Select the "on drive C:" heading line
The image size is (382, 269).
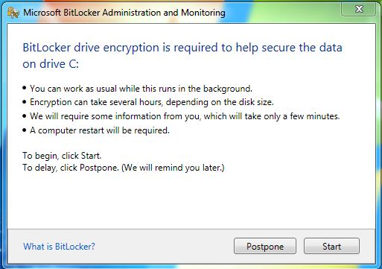(x=51, y=64)
